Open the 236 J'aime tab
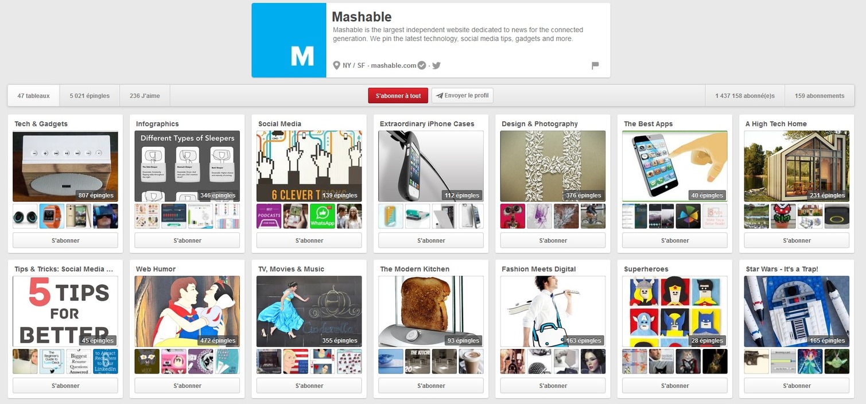Image resolution: width=866 pixels, height=404 pixels. (145, 96)
